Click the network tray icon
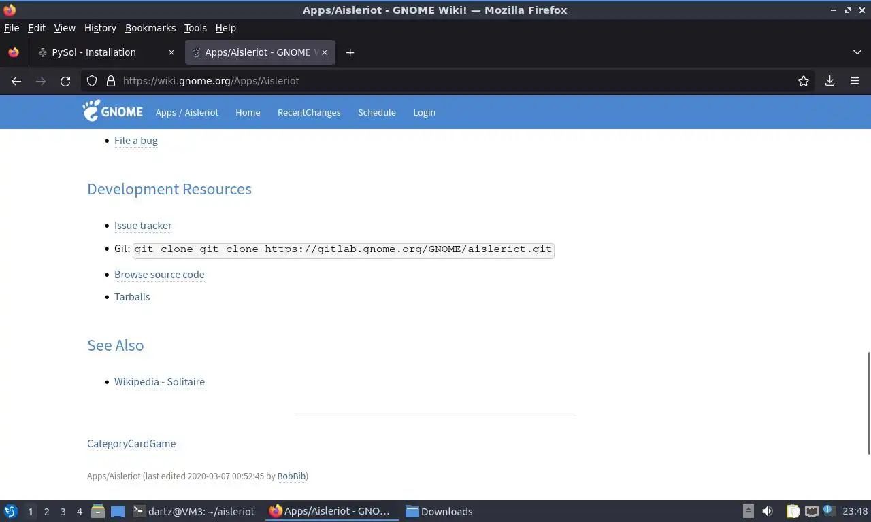 tap(811, 511)
